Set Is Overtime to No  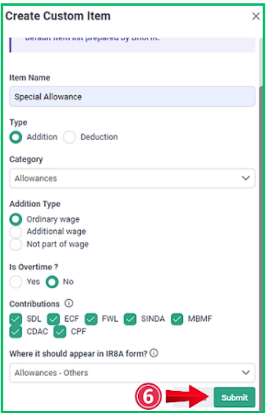pos(52,282)
